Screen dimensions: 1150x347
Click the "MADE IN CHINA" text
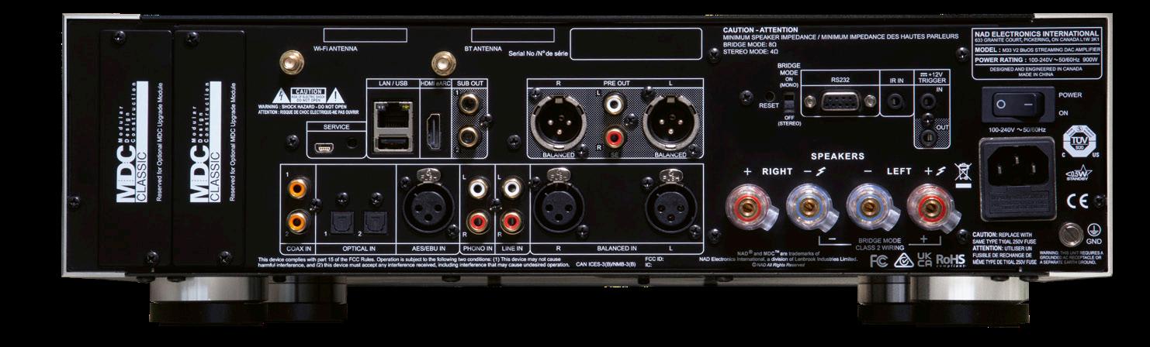pyautogui.click(x=1035, y=74)
